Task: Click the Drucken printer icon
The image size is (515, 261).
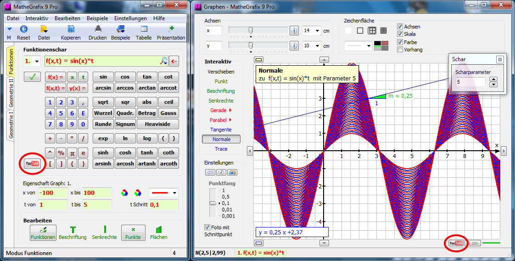Action: pos(97,29)
